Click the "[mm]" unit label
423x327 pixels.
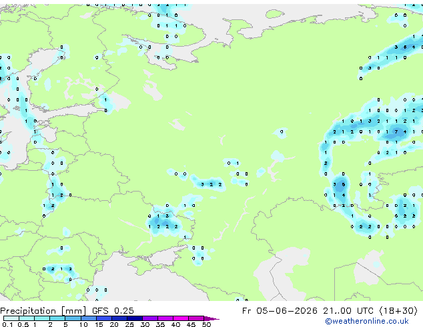point(74,311)
